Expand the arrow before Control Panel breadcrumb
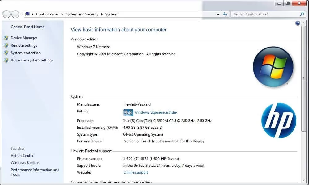The width and height of the screenshot is (309, 185). click(33, 14)
